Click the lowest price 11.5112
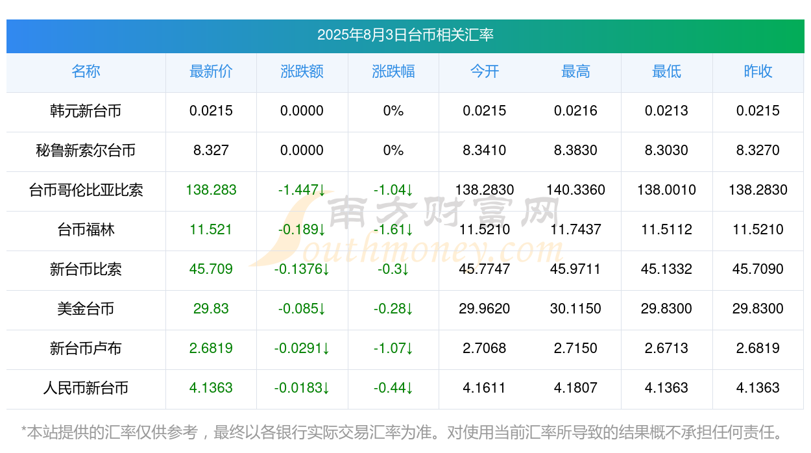Image resolution: width=811 pixels, height=453 pixels. click(x=666, y=230)
